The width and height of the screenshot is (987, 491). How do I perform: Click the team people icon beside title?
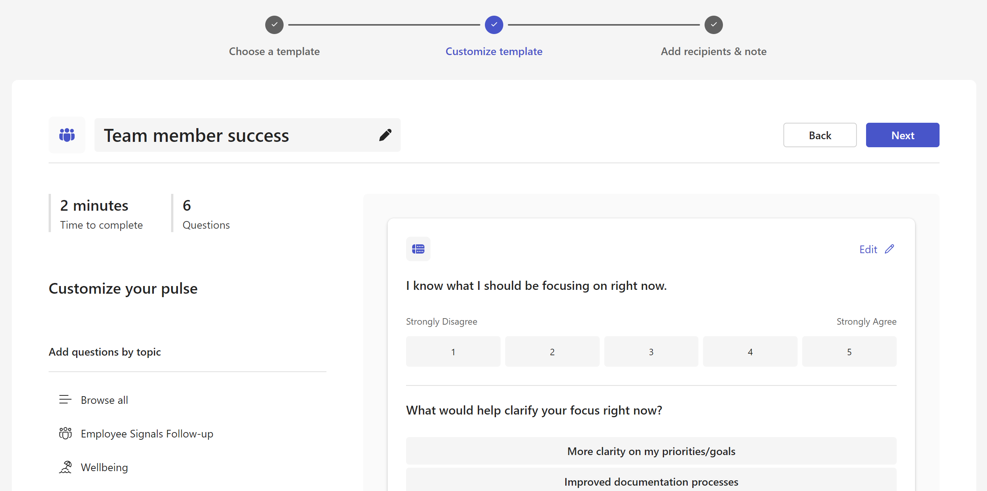67,135
